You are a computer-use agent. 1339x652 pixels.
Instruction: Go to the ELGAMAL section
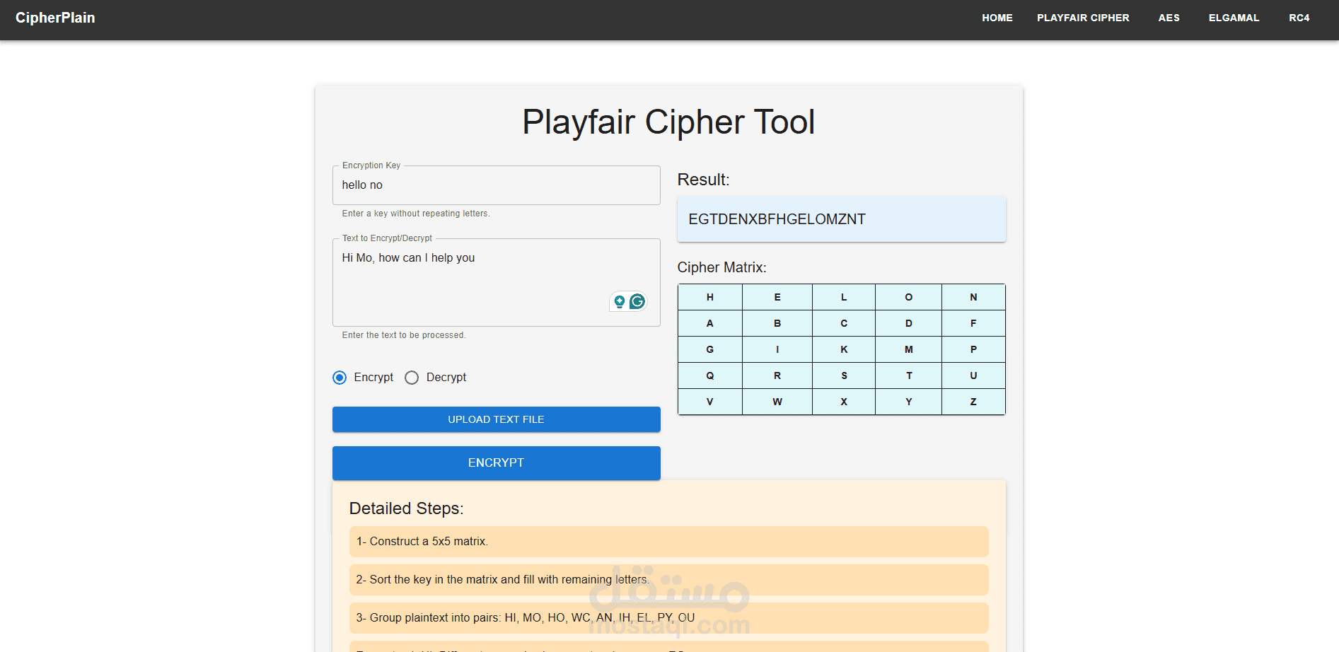(1234, 18)
